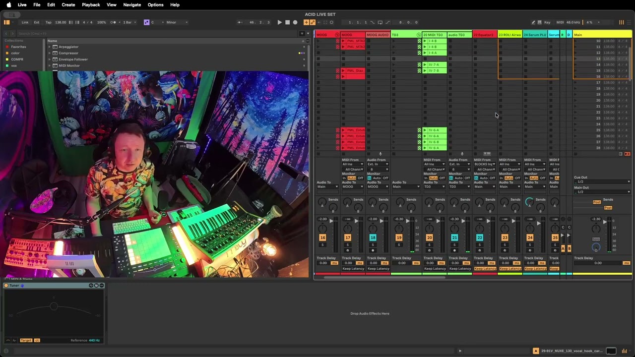
Task: Click track 16 pan knob
Action: (x=322, y=229)
